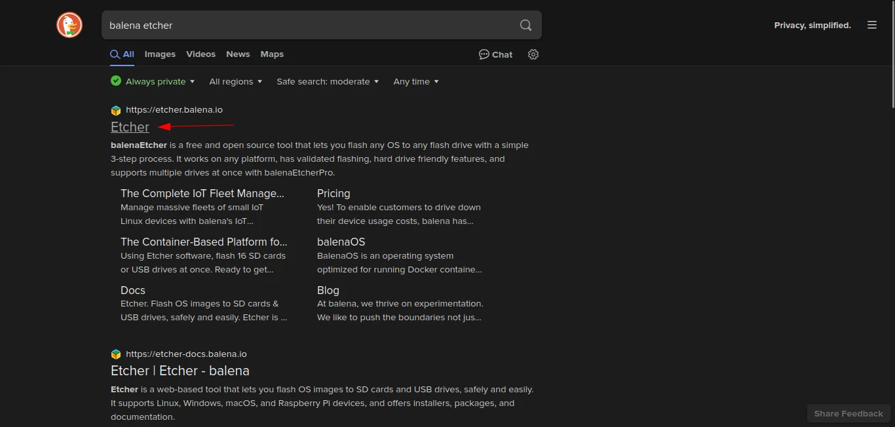The height and width of the screenshot is (427, 895).
Task: Switch to the Images tab
Action: click(x=160, y=54)
